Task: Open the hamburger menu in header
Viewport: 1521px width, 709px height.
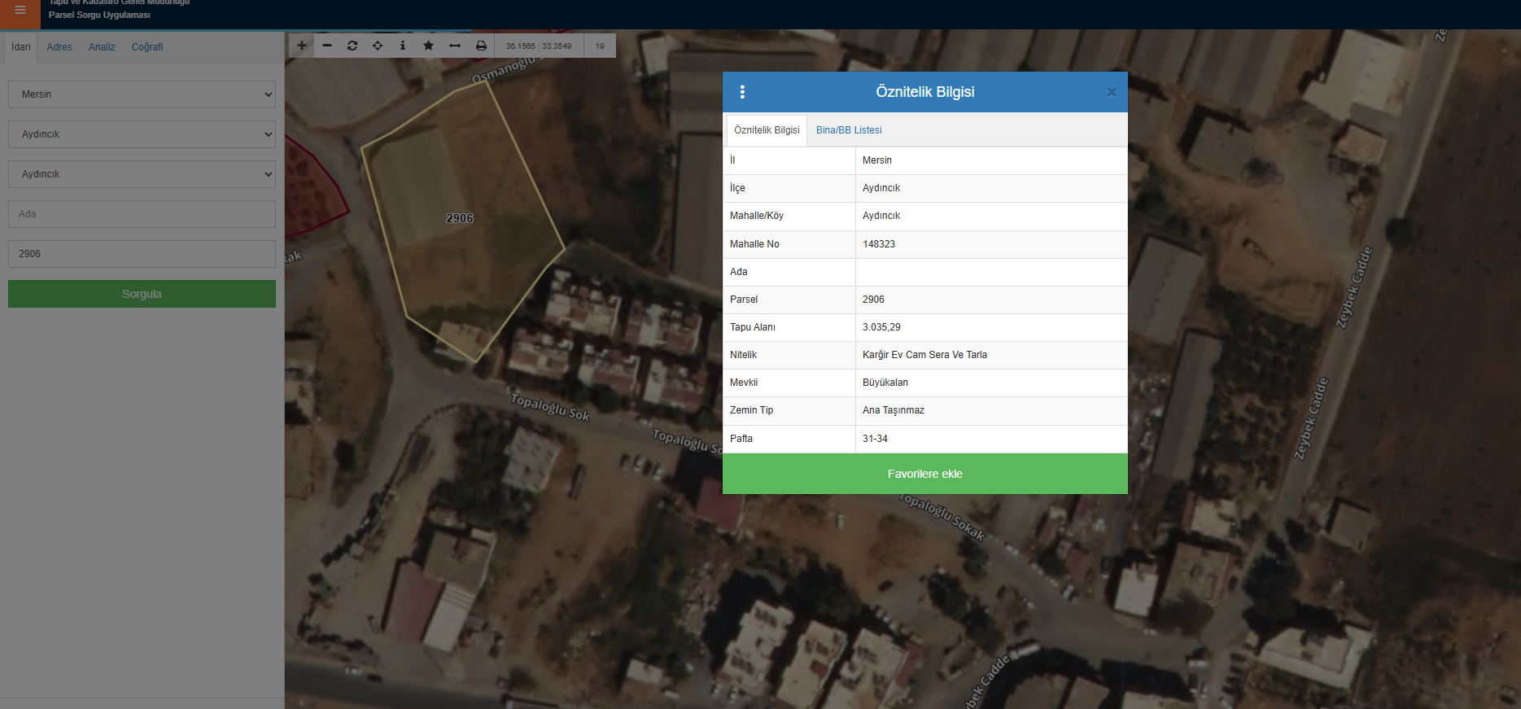Action: click(x=20, y=11)
